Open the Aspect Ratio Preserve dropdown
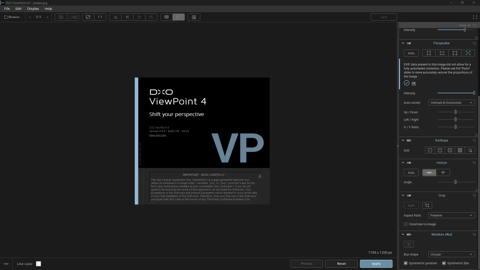 coord(451,215)
